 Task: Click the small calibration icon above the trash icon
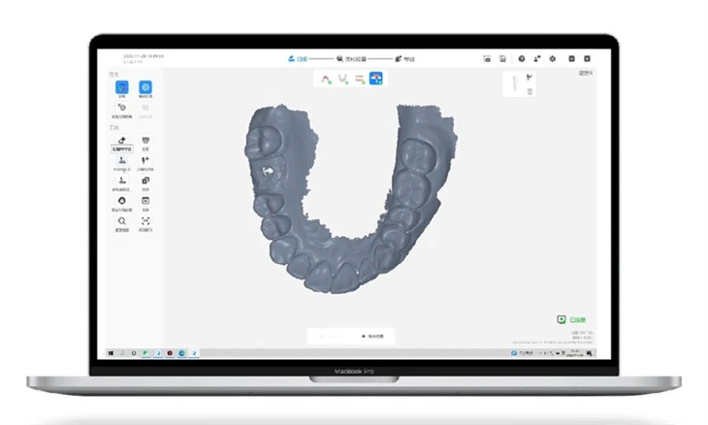click(x=530, y=78)
